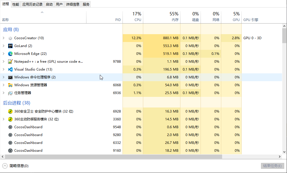The height and width of the screenshot is (173, 287).
Task: Switch to the 性能 tab
Action: 16,4
